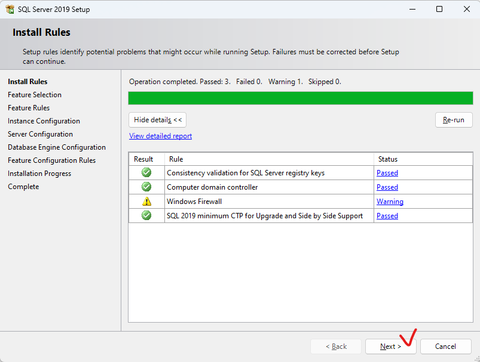Click green check icon for domain controller rule
The image size is (480, 362).
(146, 187)
